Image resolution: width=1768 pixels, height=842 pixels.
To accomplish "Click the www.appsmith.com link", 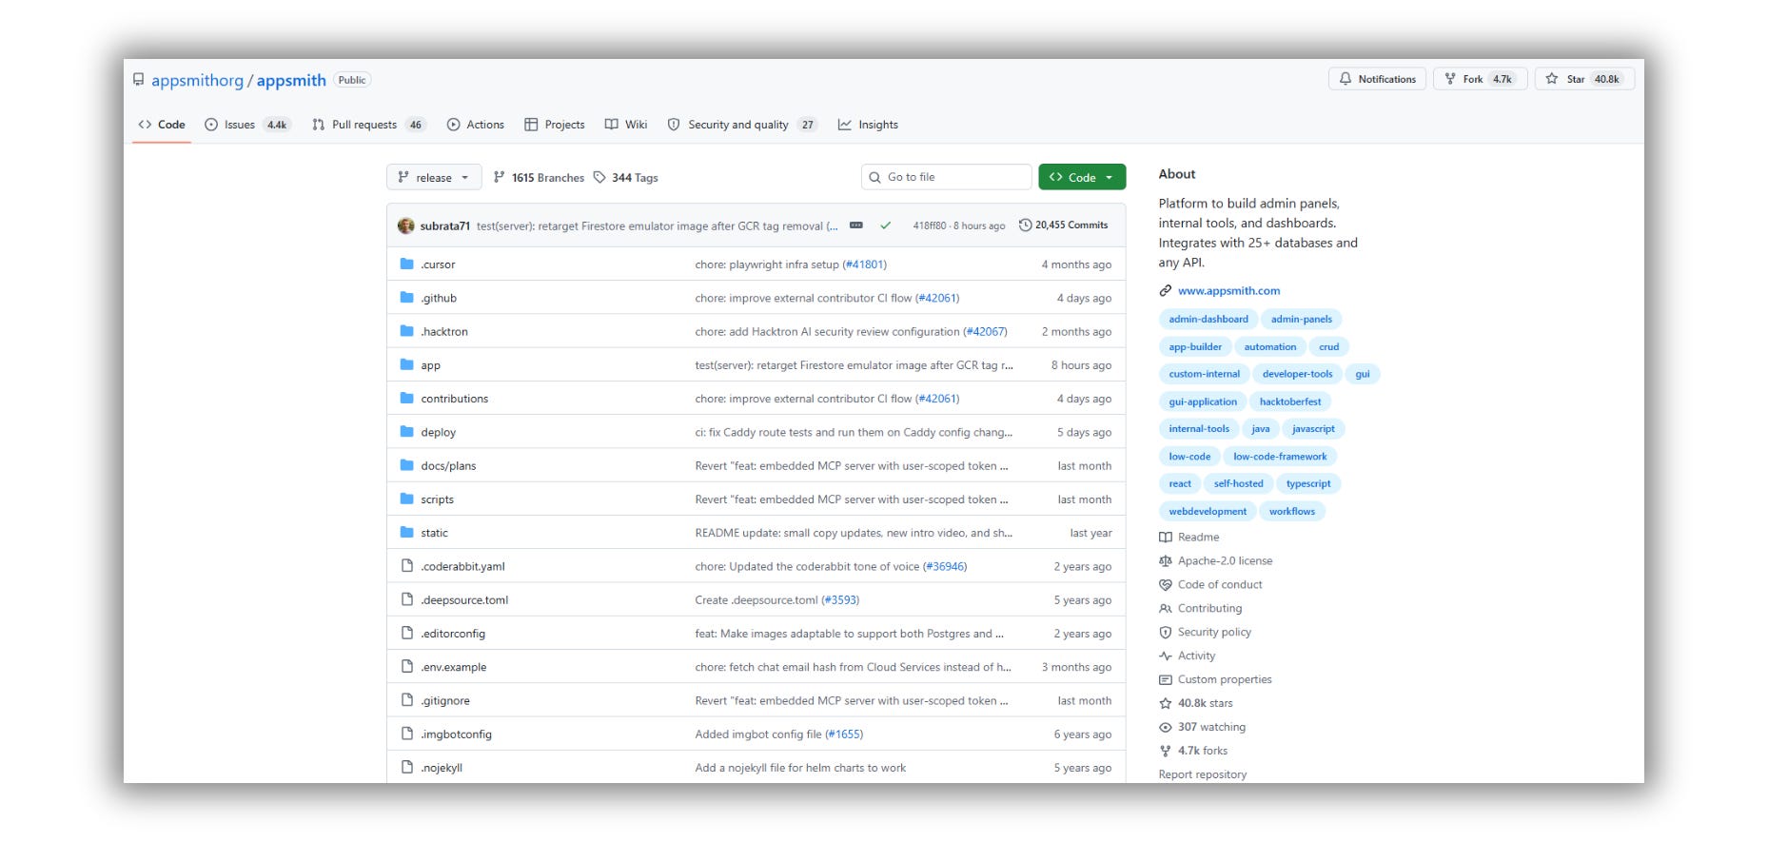I will [x=1228, y=291].
